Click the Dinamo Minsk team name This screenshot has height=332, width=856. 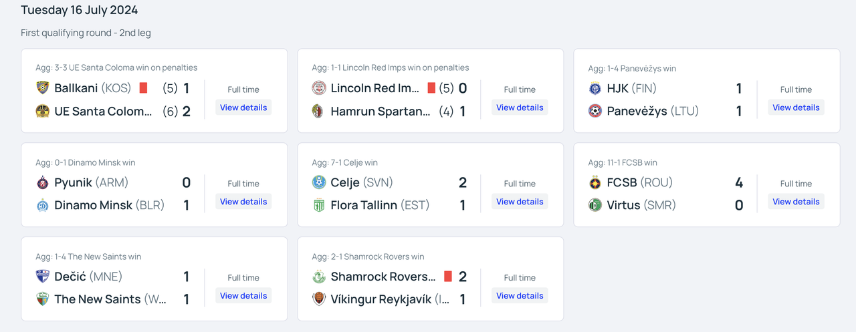click(94, 206)
